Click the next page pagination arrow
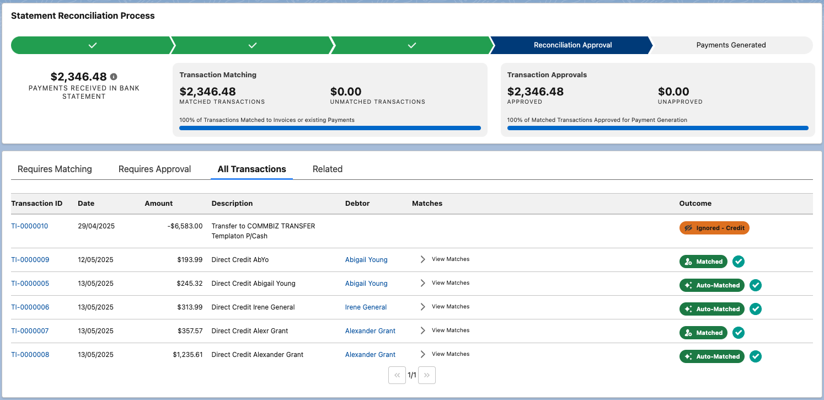This screenshot has width=824, height=400. (x=426, y=375)
